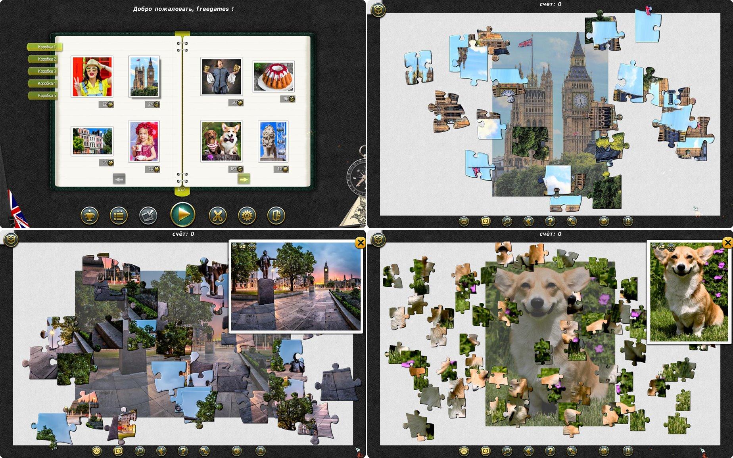Open the trophy achievements screen in main menu
Image resolution: width=733 pixels, height=458 pixels.
pyautogui.click(x=89, y=216)
